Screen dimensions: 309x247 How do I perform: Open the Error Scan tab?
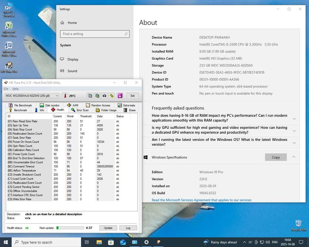click(80, 110)
